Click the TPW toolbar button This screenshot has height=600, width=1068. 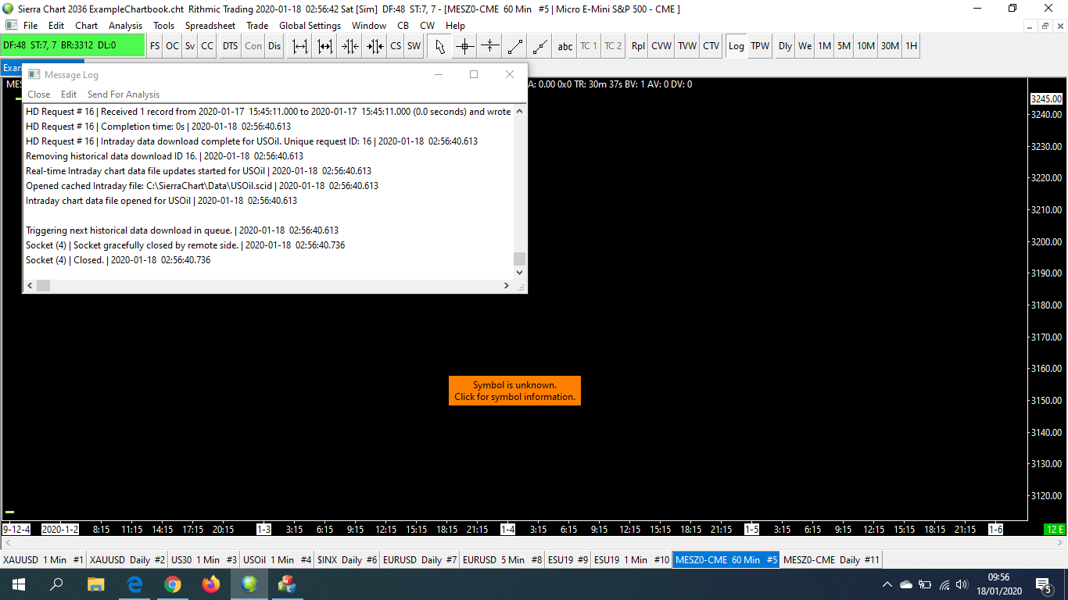pos(760,46)
